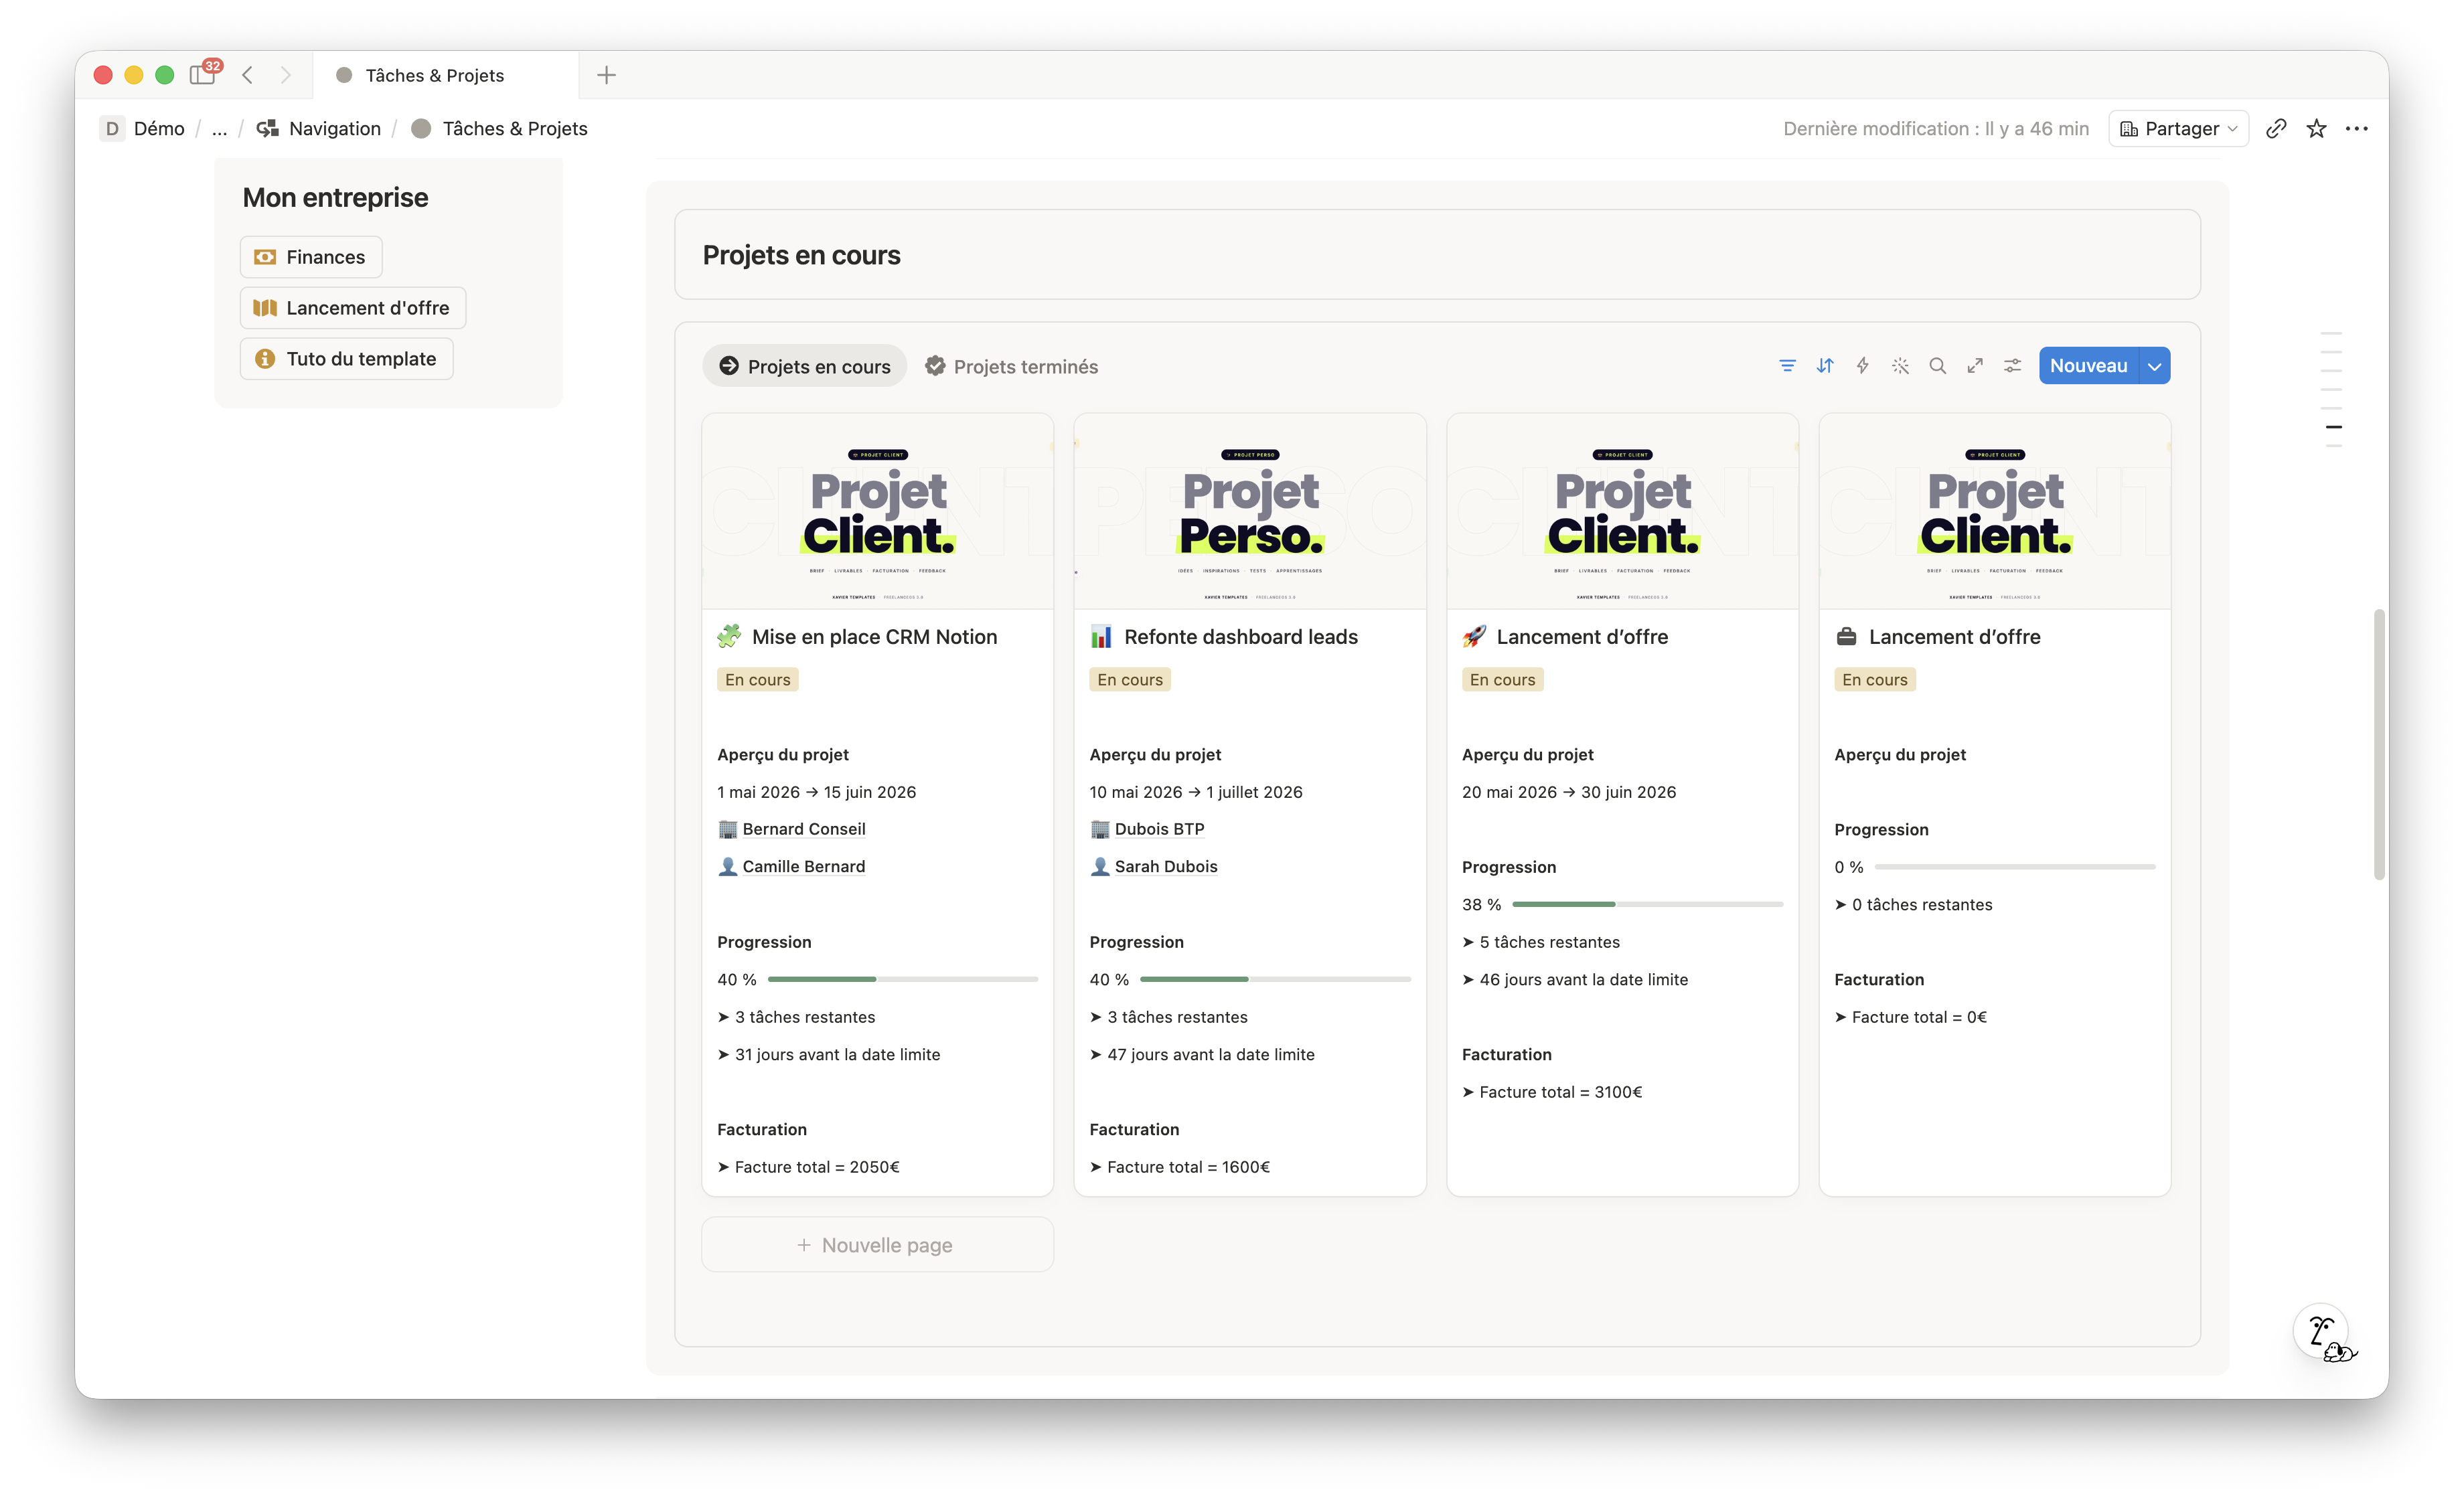Go back with the left arrow

pyautogui.click(x=247, y=75)
